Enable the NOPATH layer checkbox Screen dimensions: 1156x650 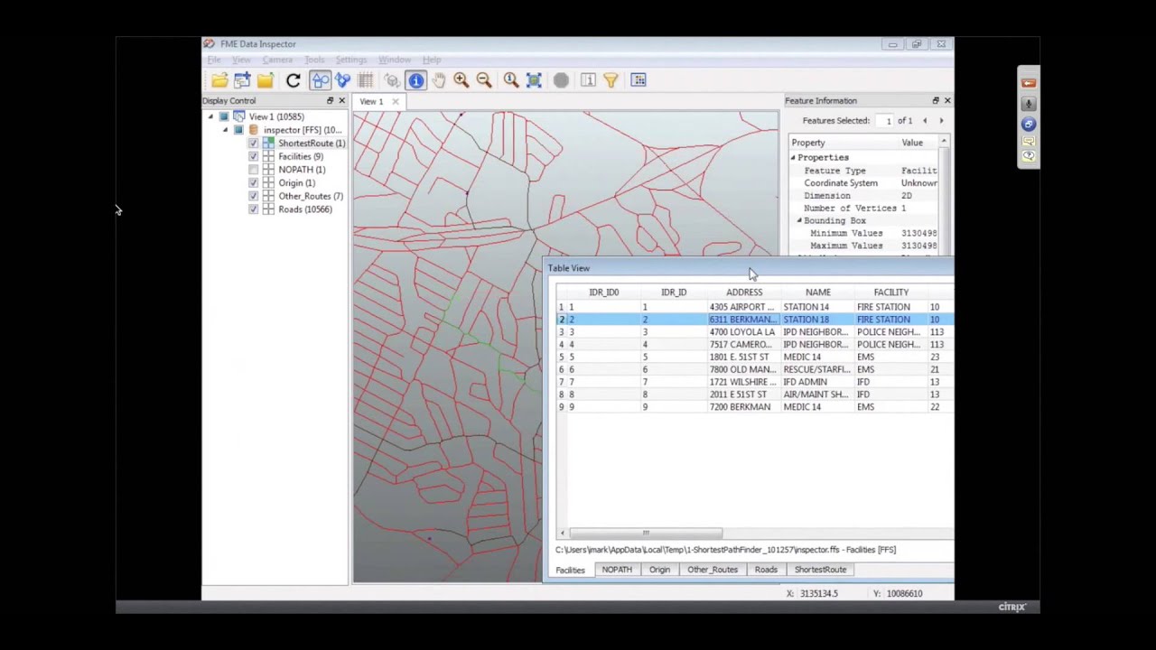(253, 170)
